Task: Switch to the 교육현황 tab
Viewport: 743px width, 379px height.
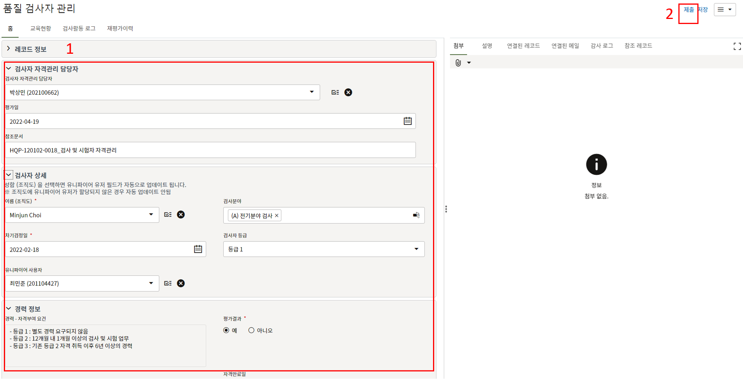Action: point(41,29)
